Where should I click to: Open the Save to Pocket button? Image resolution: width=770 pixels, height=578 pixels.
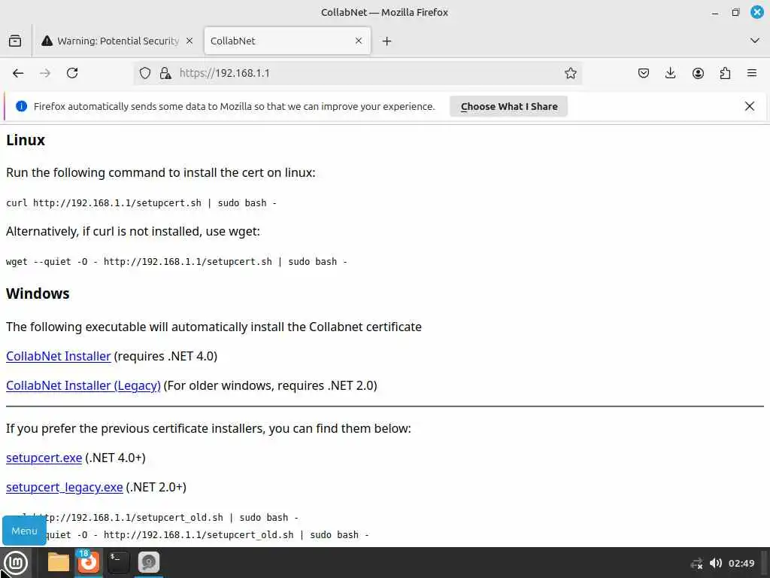tap(644, 73)
